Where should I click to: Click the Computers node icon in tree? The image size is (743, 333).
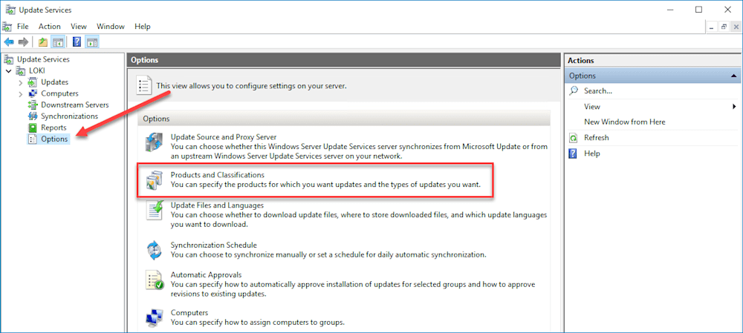32,93
